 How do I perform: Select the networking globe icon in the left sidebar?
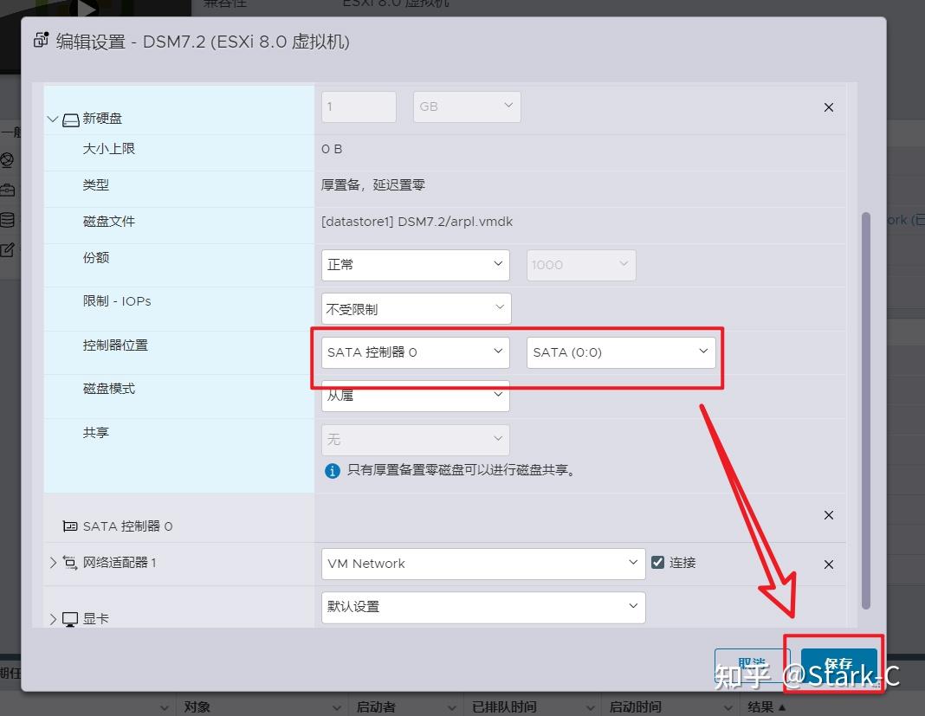coord(8,159)
